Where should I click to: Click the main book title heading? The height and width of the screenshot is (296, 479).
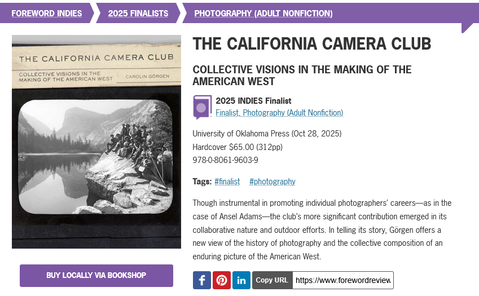tap(311, 43)
